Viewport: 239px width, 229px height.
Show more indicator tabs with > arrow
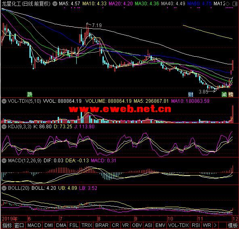(x=215, y=225)
